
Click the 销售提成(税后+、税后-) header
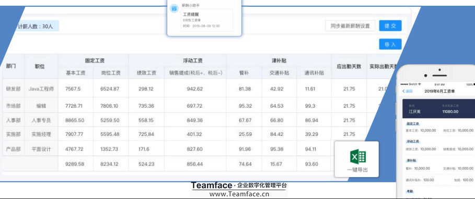(195, 73)
